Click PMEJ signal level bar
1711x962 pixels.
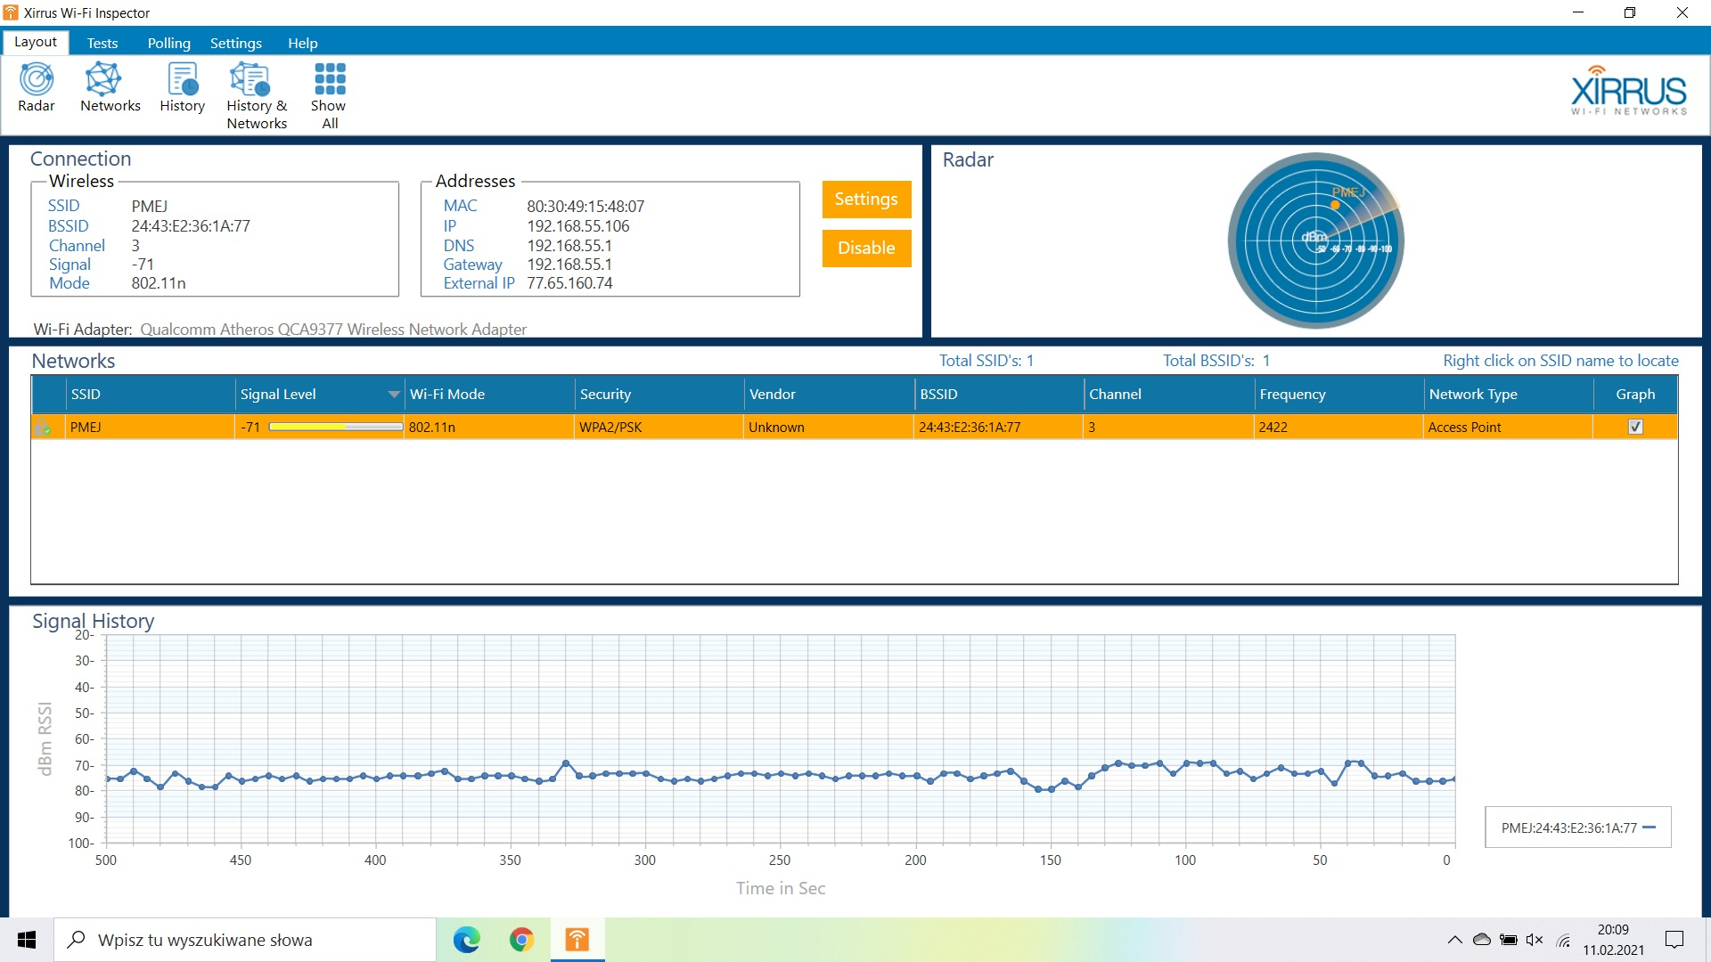335,428
